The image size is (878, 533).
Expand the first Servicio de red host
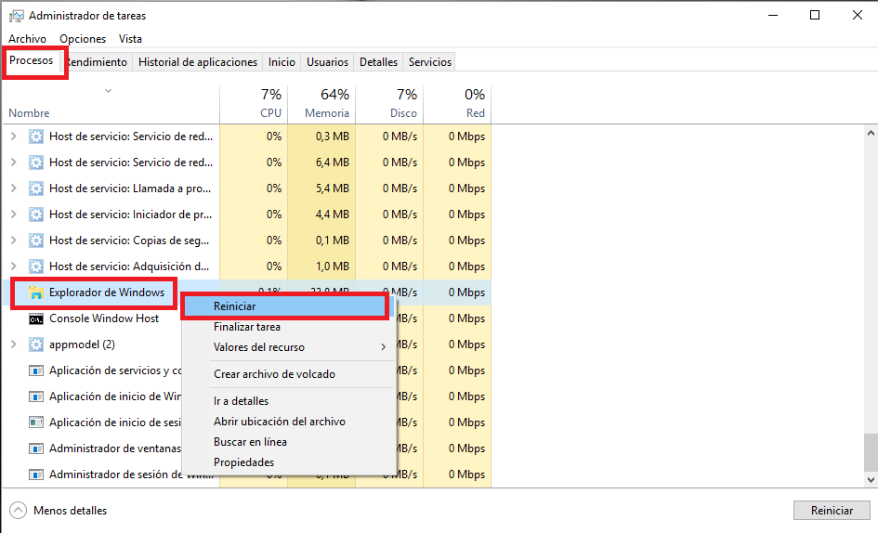click(x=14, y=136)
